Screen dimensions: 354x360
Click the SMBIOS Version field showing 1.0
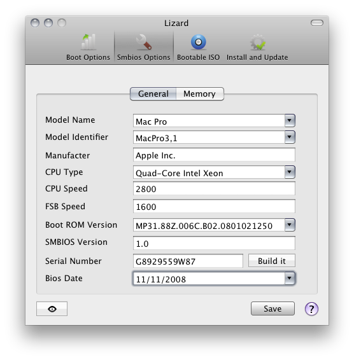214,243
